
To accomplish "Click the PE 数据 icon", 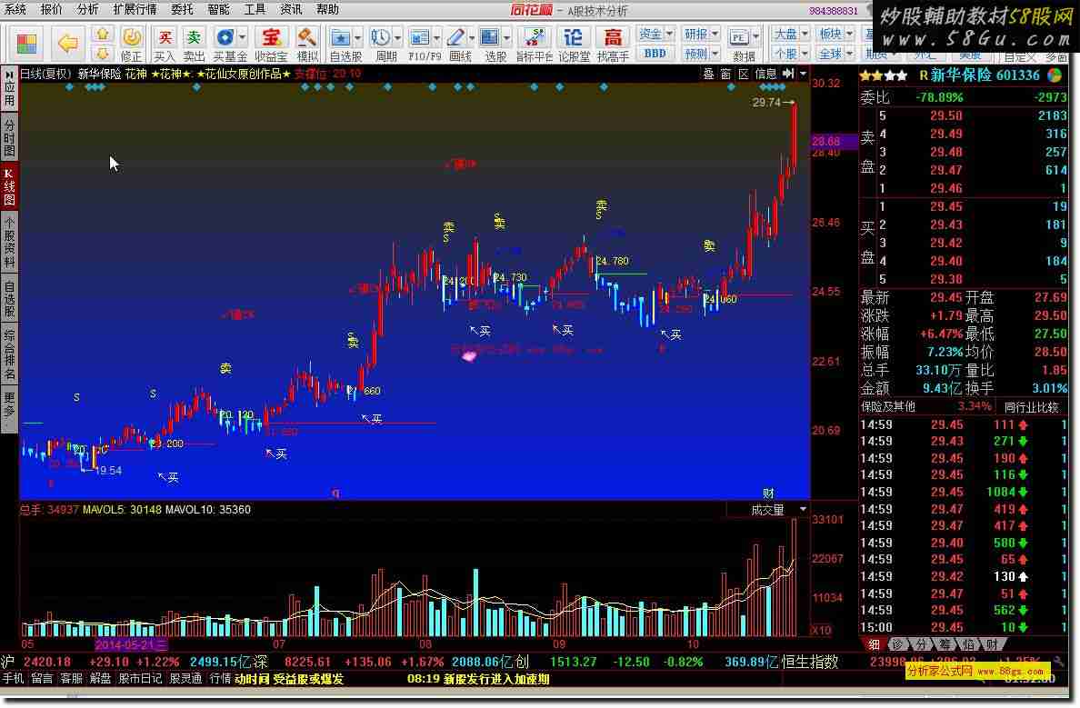I will (x=739, y=38).
